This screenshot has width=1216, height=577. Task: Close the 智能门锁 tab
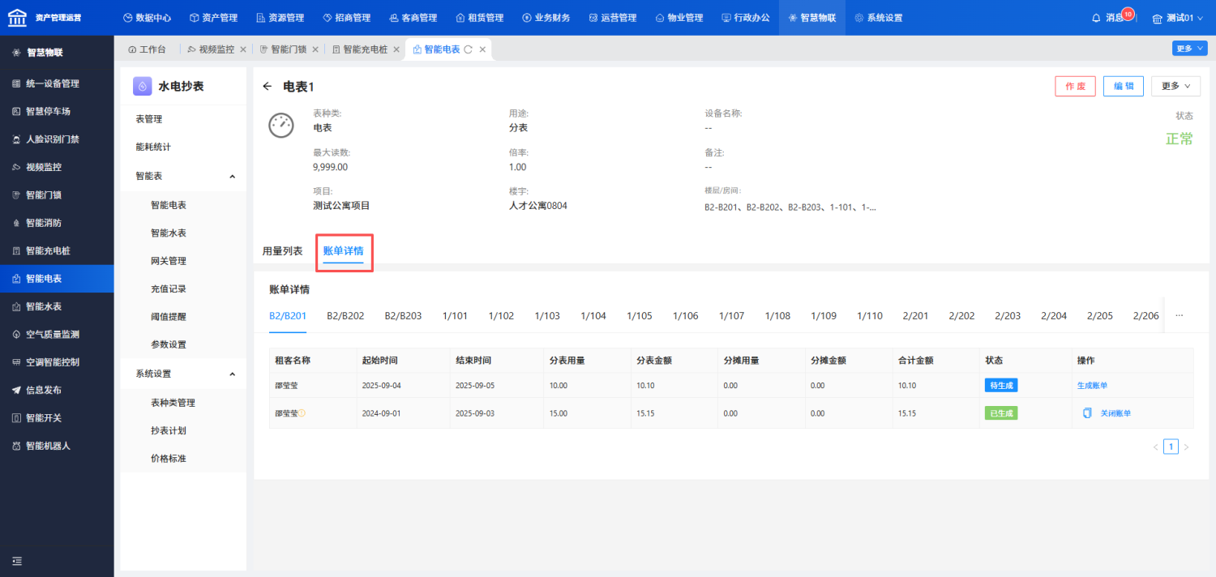(315, 49)
